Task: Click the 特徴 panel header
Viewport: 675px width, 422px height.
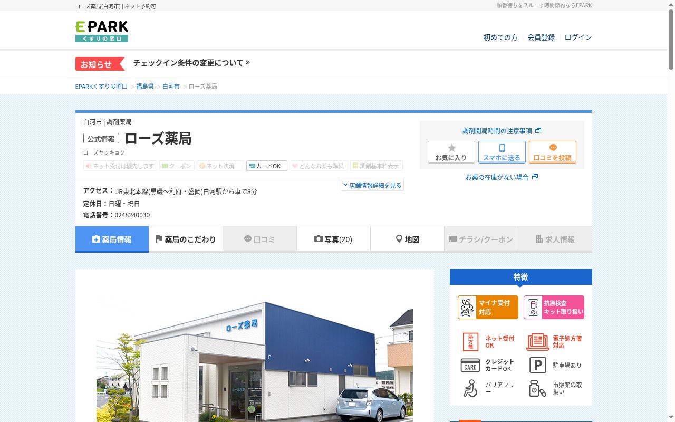Action: coord(521,277)
